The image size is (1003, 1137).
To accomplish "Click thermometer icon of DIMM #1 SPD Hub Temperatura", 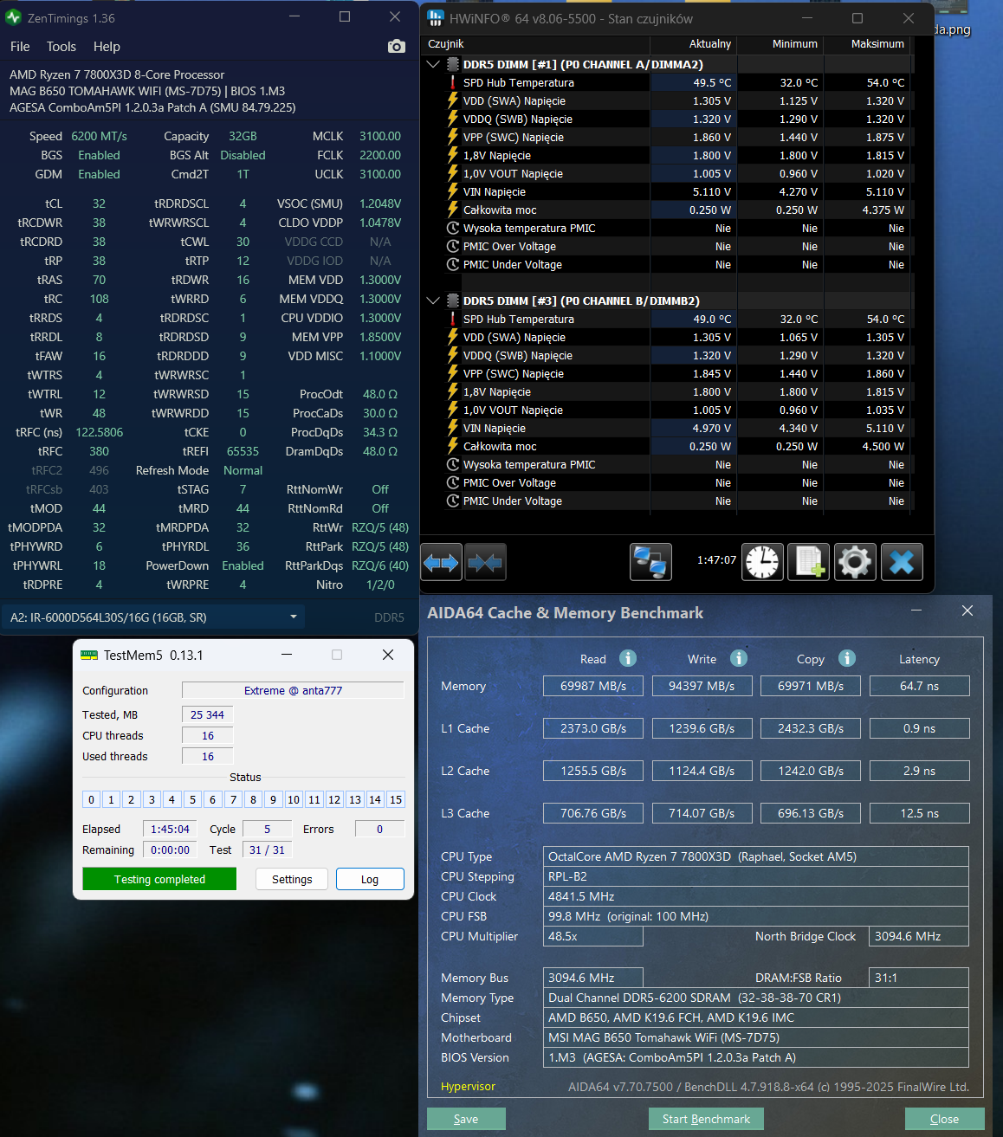I will point(452,82).
